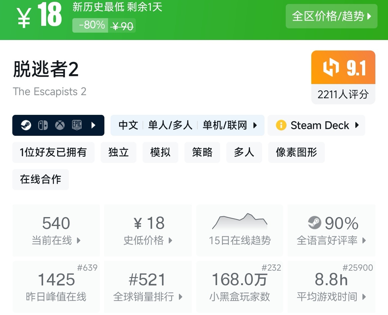Open 1位好友已拥有 friends list
Screen dimensions: 388x315
point(53,152)
